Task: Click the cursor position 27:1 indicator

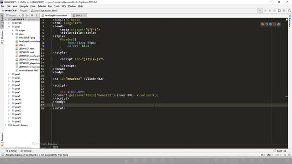Action: [263, 155]
